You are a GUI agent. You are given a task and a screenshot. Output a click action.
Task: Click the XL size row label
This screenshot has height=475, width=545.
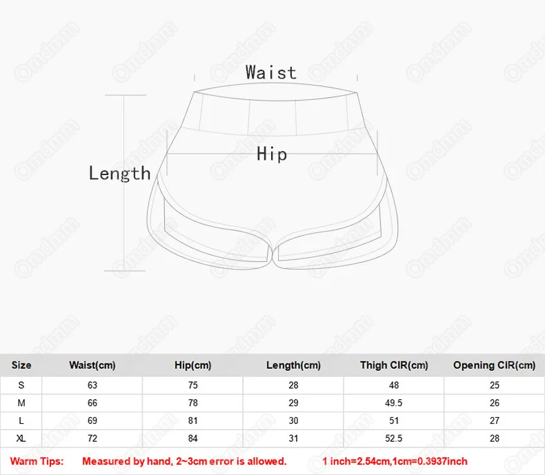(x=21, y=438)
